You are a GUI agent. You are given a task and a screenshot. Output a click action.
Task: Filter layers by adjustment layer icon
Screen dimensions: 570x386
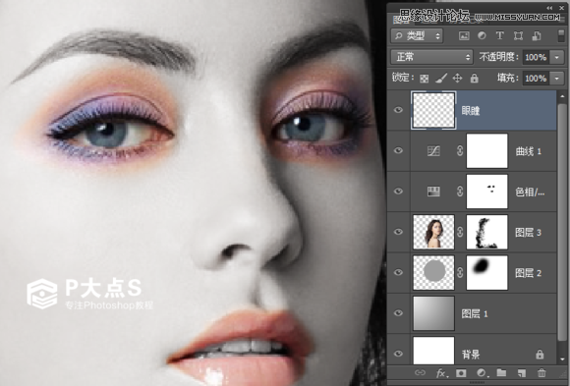point(482,35)
